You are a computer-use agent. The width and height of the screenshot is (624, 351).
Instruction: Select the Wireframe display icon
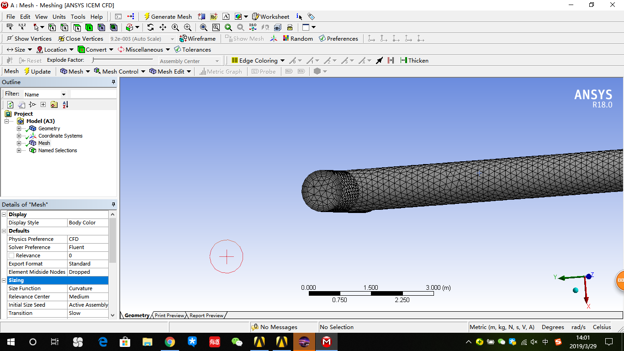pyautogui.click(x=197, y=38)
